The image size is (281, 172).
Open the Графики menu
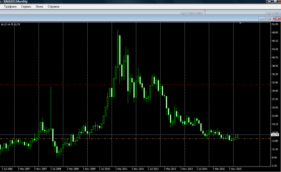[x=10, y=7]
